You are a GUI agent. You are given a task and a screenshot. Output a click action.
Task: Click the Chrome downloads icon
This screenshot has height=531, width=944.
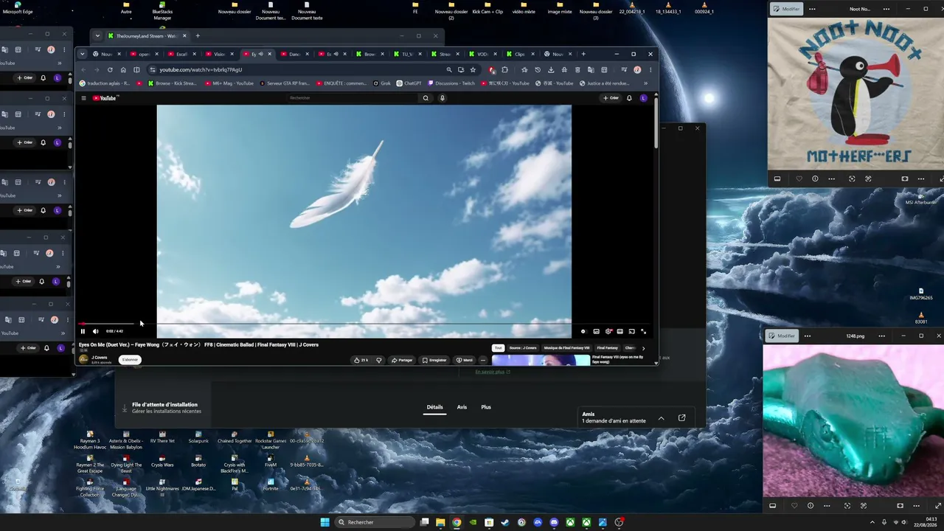pos(551,70)
